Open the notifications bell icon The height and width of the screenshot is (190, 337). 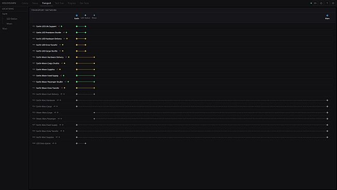click(x=321, y=3)
